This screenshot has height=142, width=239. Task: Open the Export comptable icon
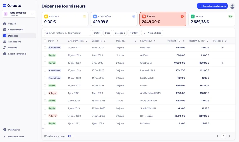[x=5, y=54]
